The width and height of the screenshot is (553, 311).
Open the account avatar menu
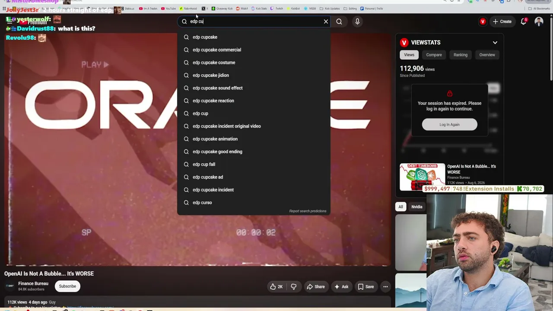[x=539, y=21]
